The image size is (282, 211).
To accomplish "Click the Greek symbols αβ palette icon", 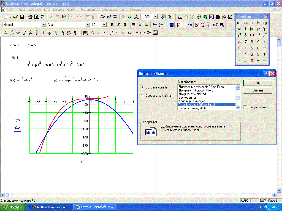I will (x=215, y=25).
